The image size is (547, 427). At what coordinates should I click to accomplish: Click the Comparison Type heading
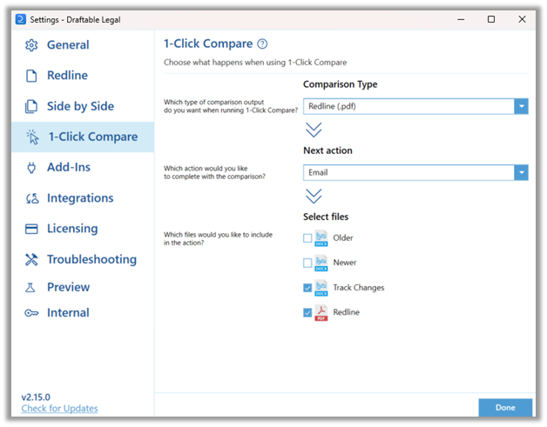coord(340,84)
